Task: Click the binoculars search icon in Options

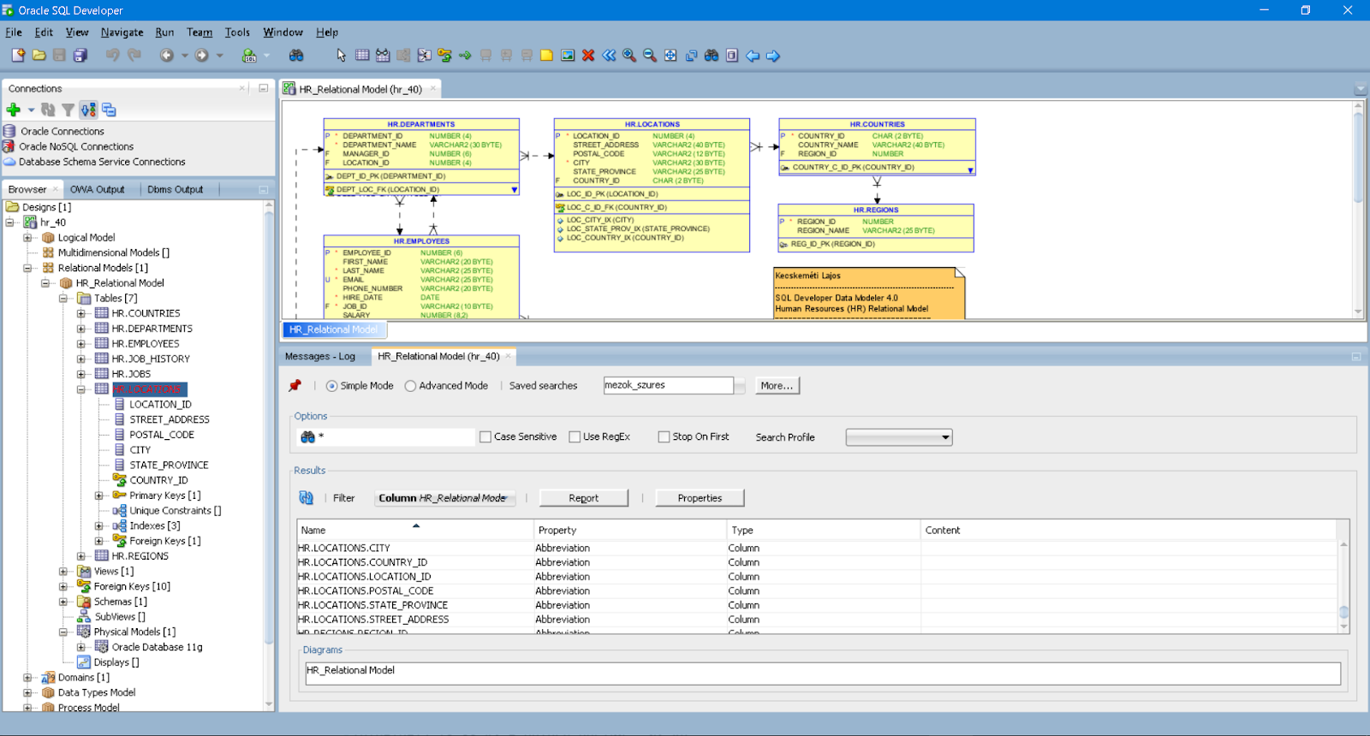Action: click(307, 436)
